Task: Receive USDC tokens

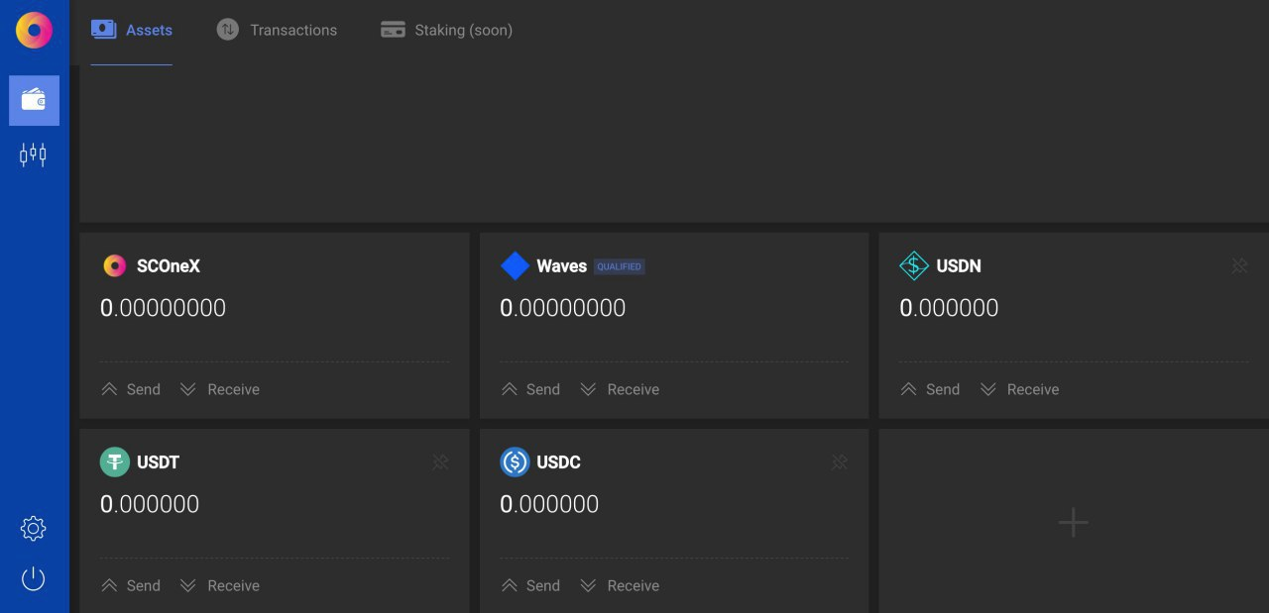Action: point(619,585)
